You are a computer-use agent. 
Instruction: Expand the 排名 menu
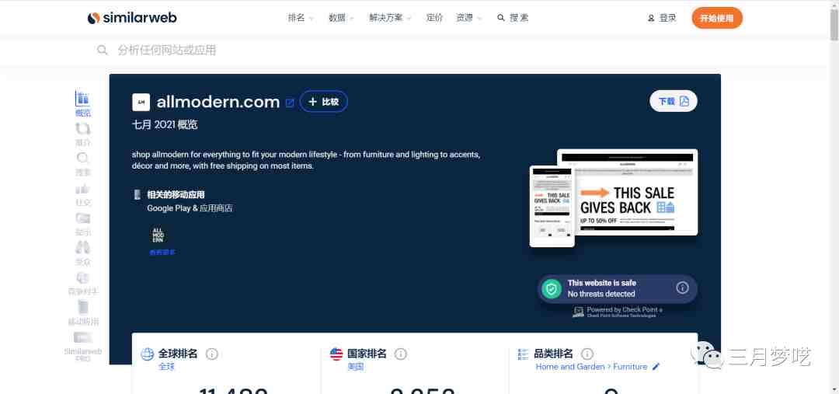301,18
